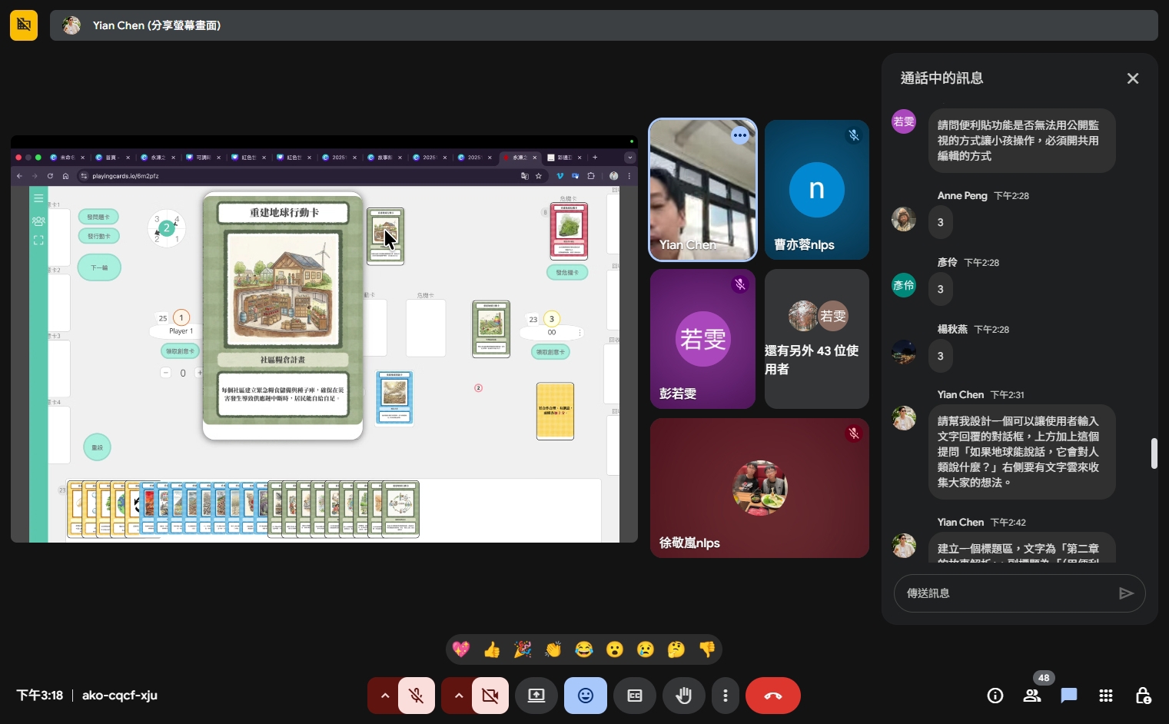This screenshot has height=724, width=1169.
Task: Unmute the microphone
Action: click(x=417, y=696)
